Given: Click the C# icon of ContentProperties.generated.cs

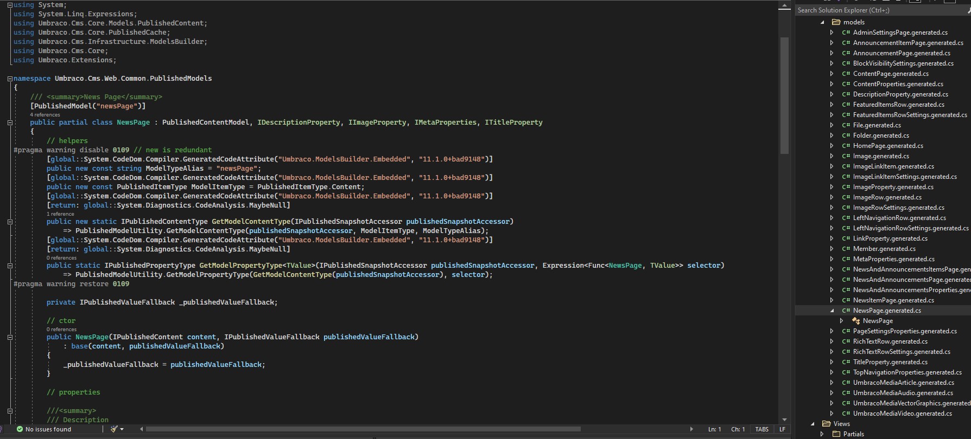Looking at the screenshot, I should pos(846,84).
